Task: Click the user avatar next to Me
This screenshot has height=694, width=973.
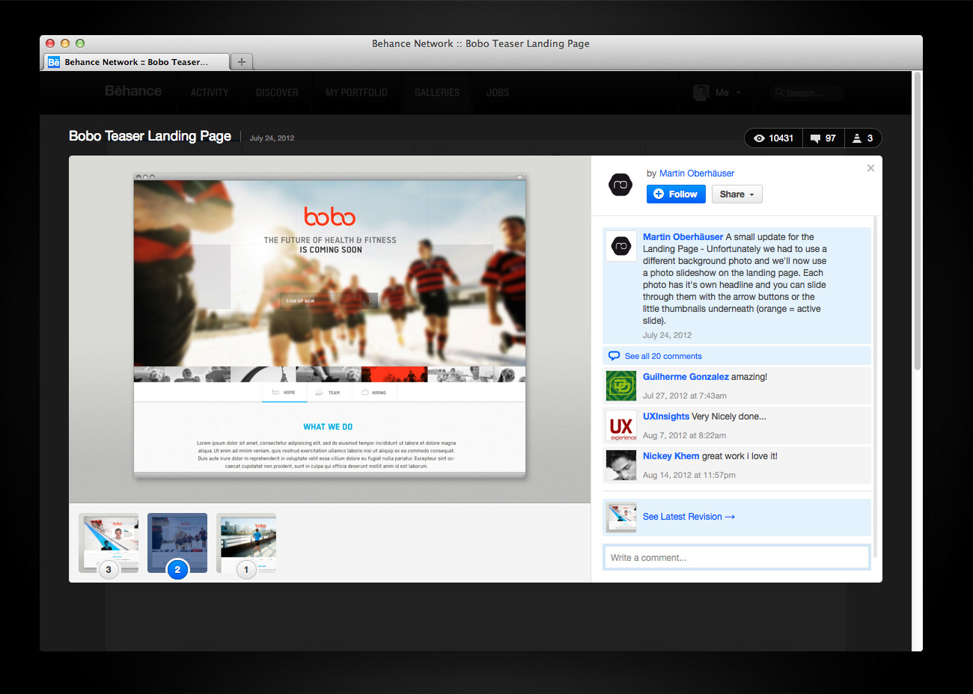Action: 701,93
